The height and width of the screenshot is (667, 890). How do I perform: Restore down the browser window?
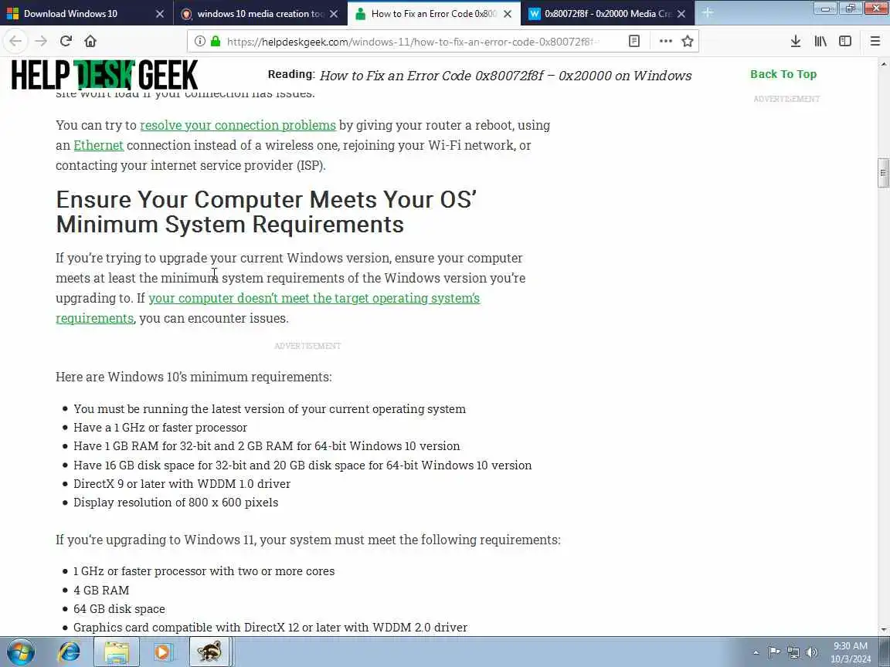click(x=850, y=8)
